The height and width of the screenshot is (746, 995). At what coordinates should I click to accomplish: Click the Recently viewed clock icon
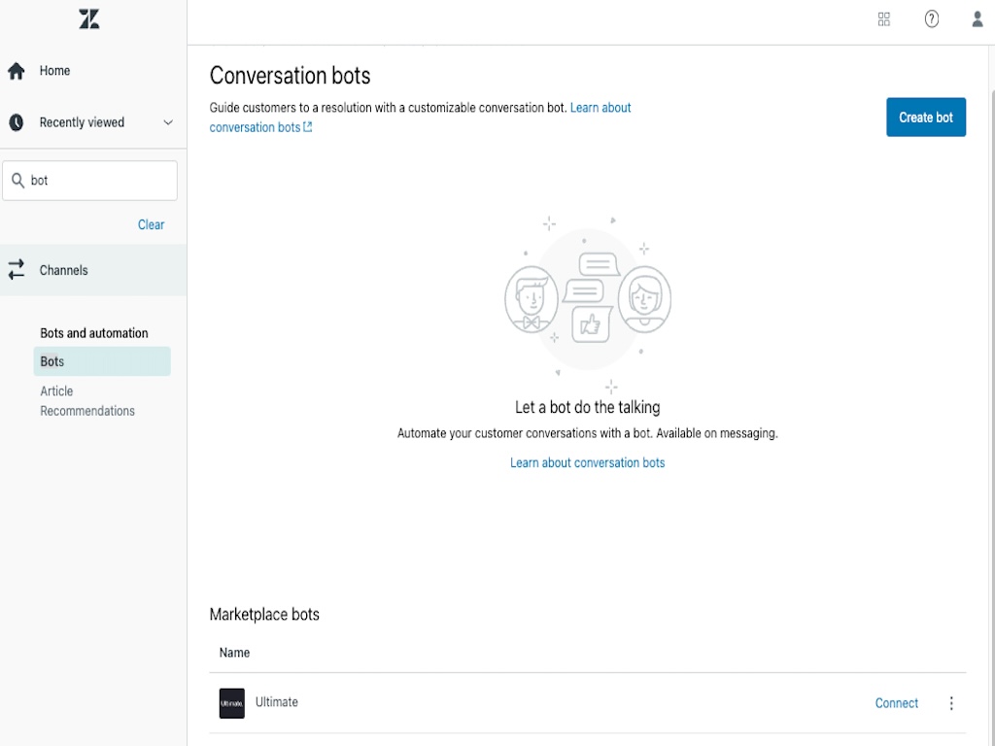click(17, 122)
